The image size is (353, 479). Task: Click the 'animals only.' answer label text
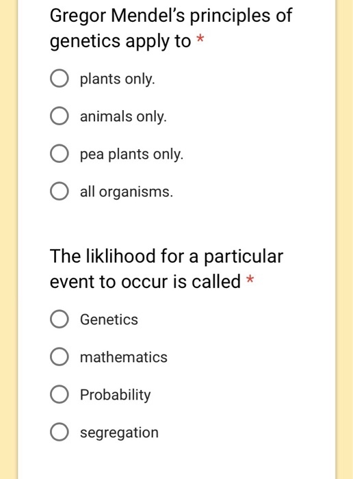pos(123,117)
